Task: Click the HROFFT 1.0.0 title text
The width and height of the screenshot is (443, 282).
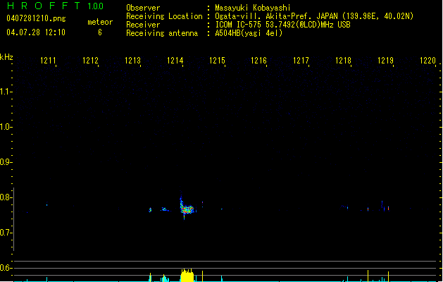Action: 56,6
